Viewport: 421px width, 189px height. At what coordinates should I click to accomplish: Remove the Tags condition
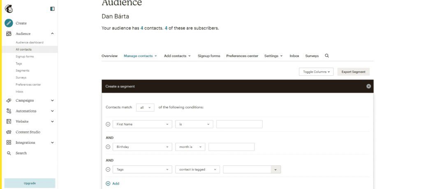(x=108, y=169)
